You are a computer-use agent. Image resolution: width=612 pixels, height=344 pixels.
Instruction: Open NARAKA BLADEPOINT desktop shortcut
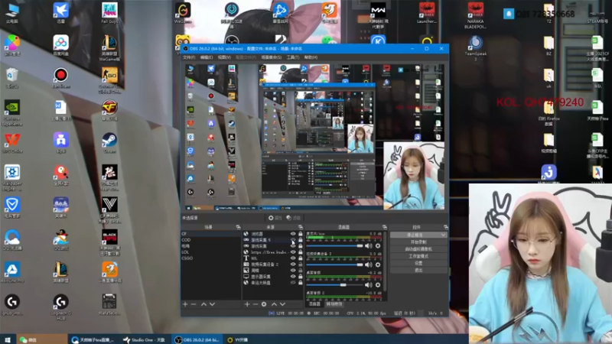(475, 15)
